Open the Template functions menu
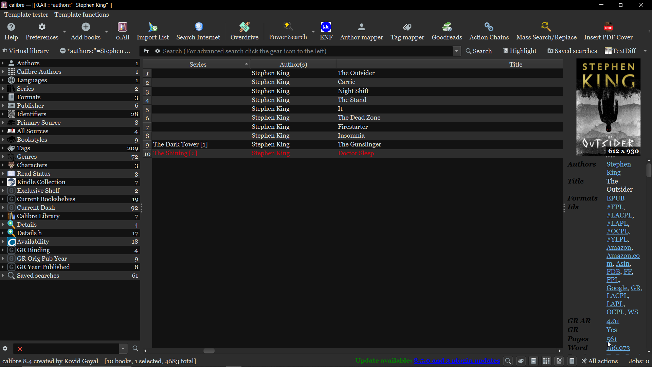Viewport: 652px width, 367px height. [81, 15]
